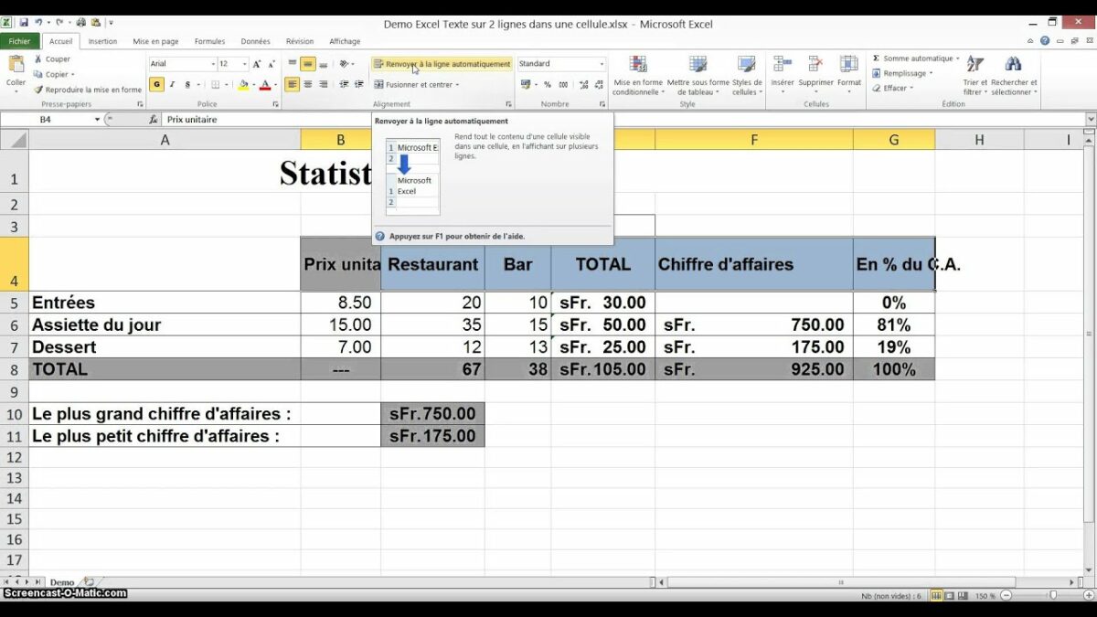Image resolution: width=1097 pixels, height=617 pixels.
Task: Open the Name Box dropdown arrow
Action: (97, 120)
